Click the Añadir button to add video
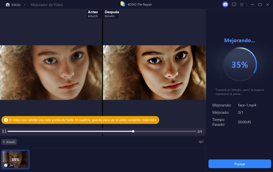273x172 pixels. coord(9,142)
